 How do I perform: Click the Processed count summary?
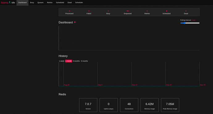point(69,12)
